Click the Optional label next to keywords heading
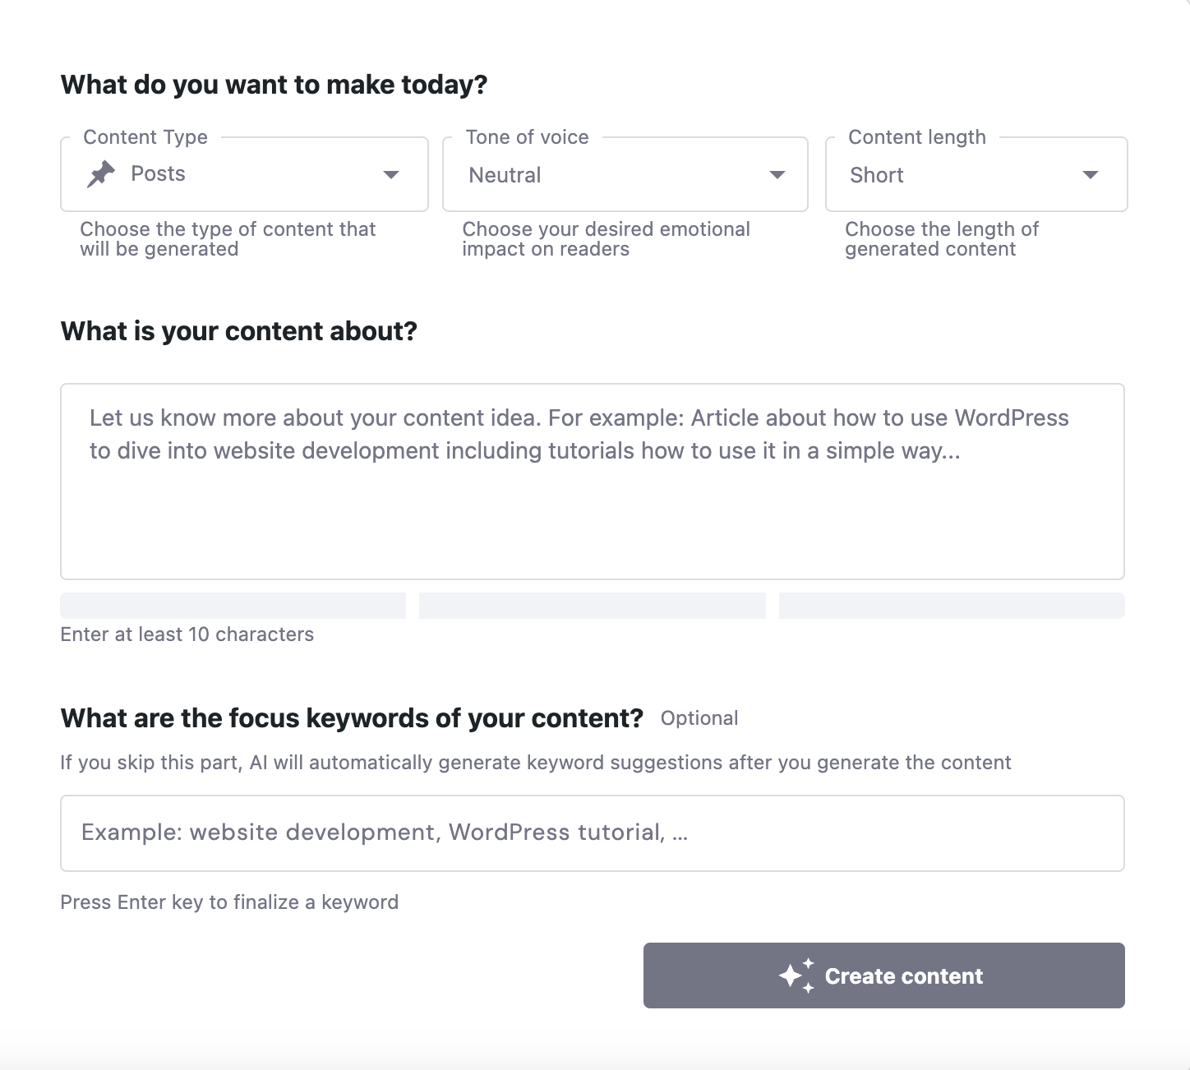Screen dimensions: 1190x1070 tap(699, 717)
